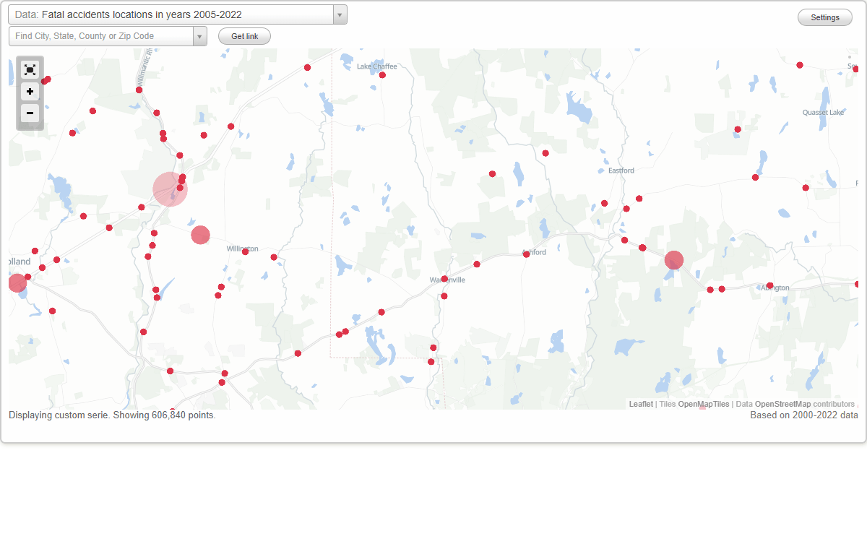Zoom in using the plus control
Viewport: 867px width, 557px height.
(30, 92)
